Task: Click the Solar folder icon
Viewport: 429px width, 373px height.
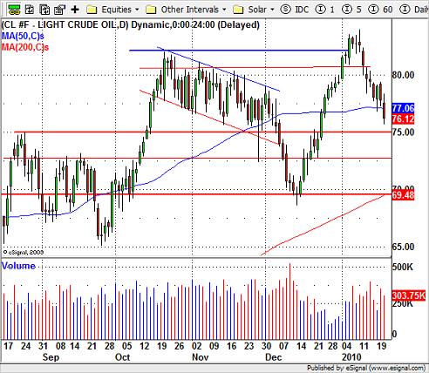Action: 238,10
